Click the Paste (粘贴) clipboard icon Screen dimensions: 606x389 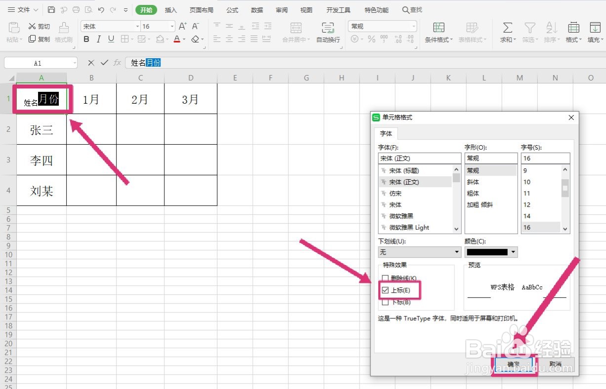(14, 28)
